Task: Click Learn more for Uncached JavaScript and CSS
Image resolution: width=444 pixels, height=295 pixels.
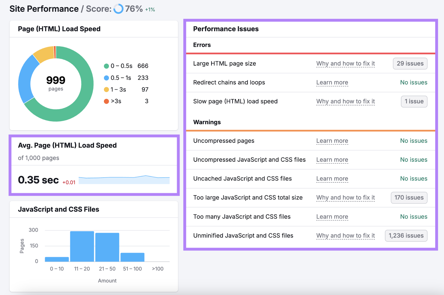Action: click(332, 179)
